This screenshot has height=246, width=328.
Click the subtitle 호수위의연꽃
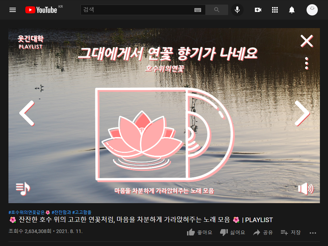[165, 68]
